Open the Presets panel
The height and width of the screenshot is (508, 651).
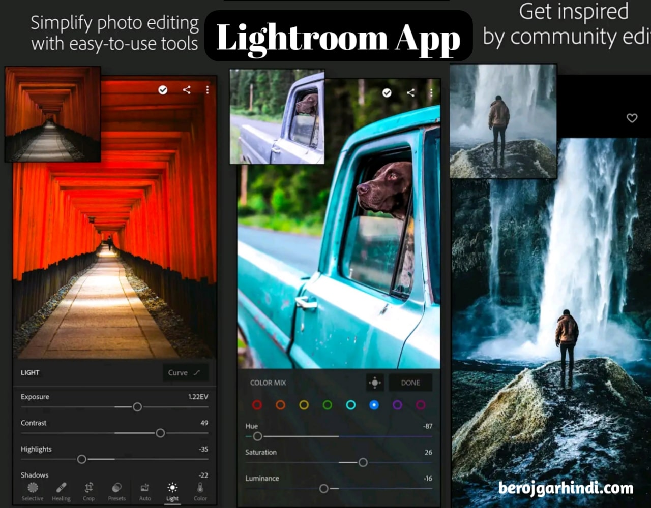tap(116, 491)
